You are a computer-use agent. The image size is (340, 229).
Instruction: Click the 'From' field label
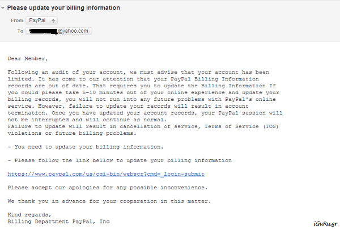17,20
